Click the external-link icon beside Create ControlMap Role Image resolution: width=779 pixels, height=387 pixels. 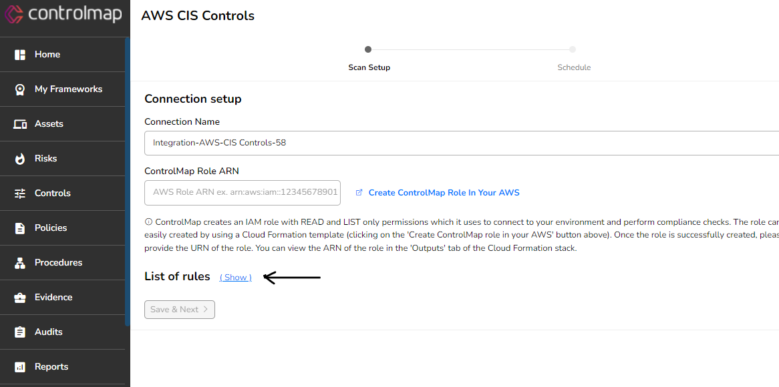click(359, 192)
